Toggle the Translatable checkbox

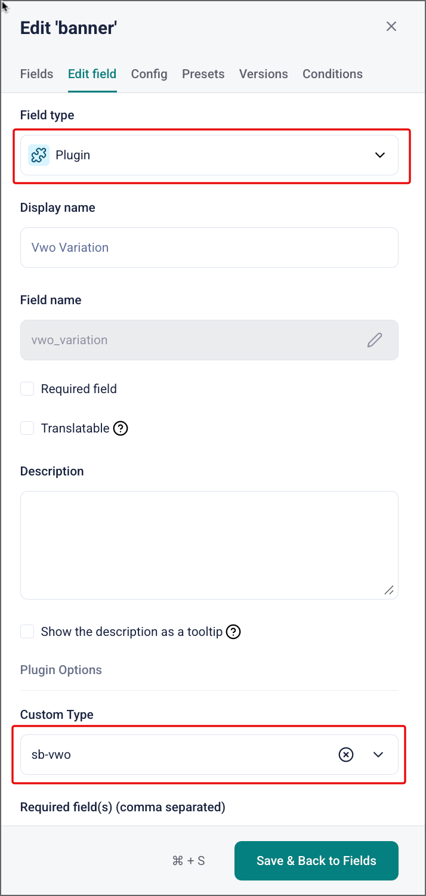pos(27,428)
